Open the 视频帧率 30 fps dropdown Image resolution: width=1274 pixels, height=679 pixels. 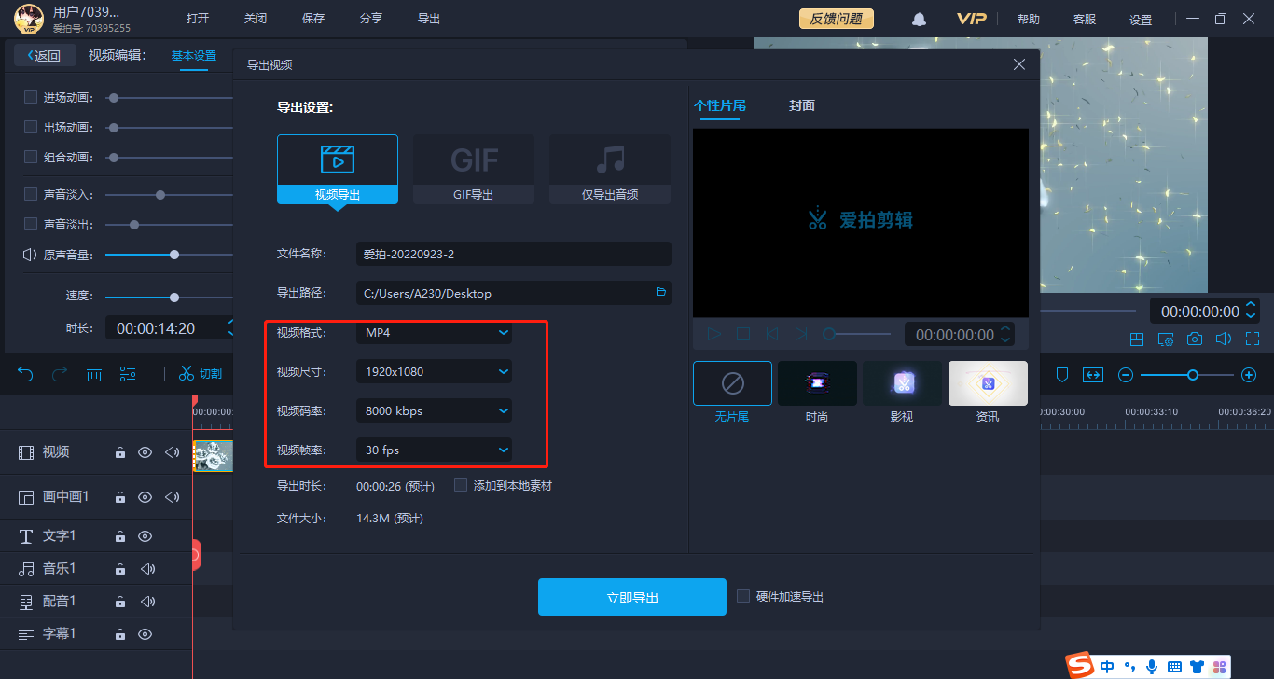click(434, 450)
